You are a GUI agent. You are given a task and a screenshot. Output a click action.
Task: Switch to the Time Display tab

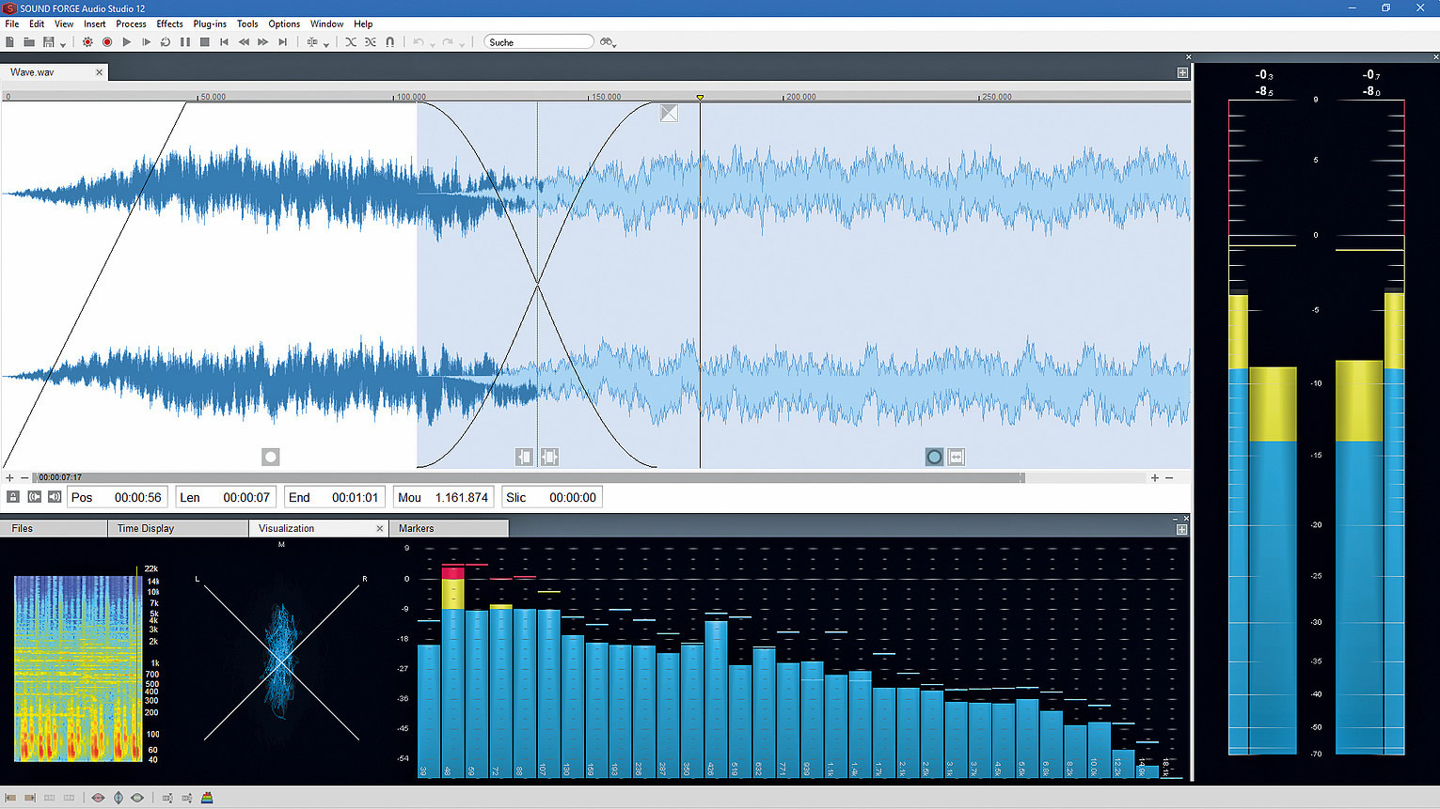146,528
